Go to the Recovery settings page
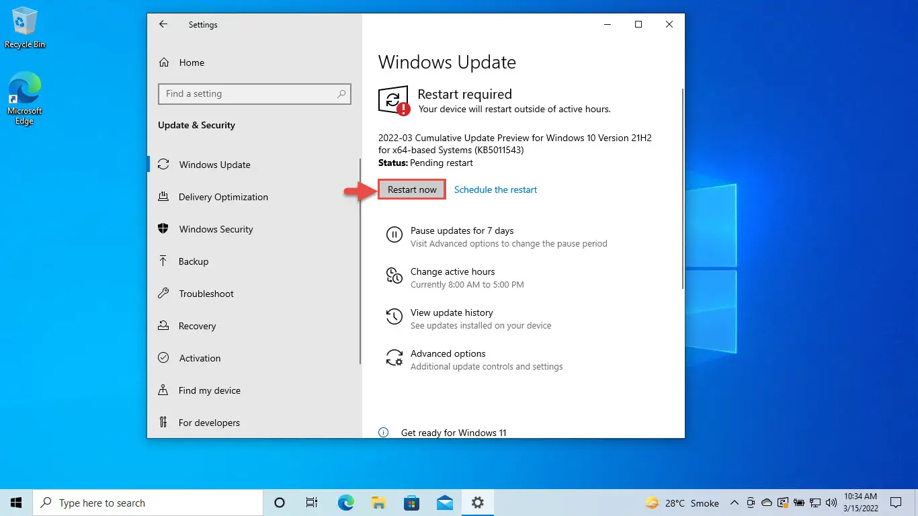This screenshot has width=918, height=516. click(x=254, y=326)
